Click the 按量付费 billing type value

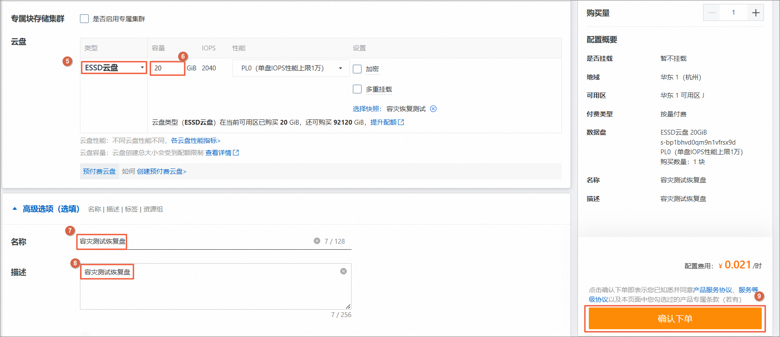coord(674,114)
